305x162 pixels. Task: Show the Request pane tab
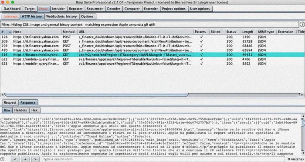pyautogui.click(x=10, y=102)
